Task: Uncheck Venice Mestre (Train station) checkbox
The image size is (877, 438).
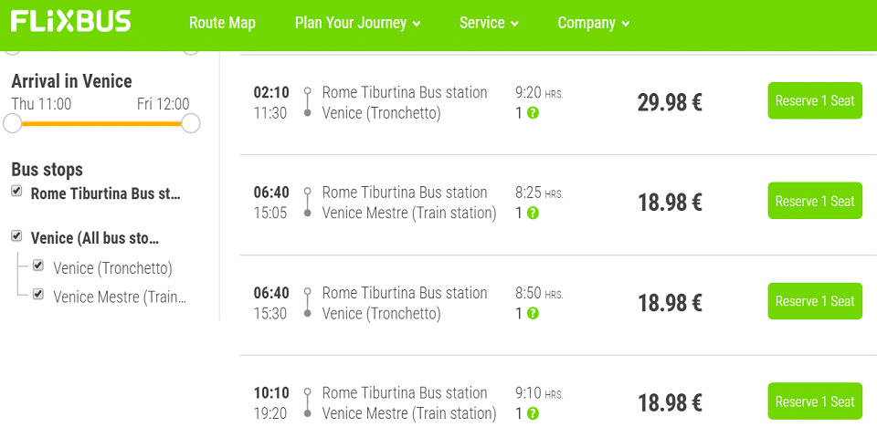Action: point(38,294)
